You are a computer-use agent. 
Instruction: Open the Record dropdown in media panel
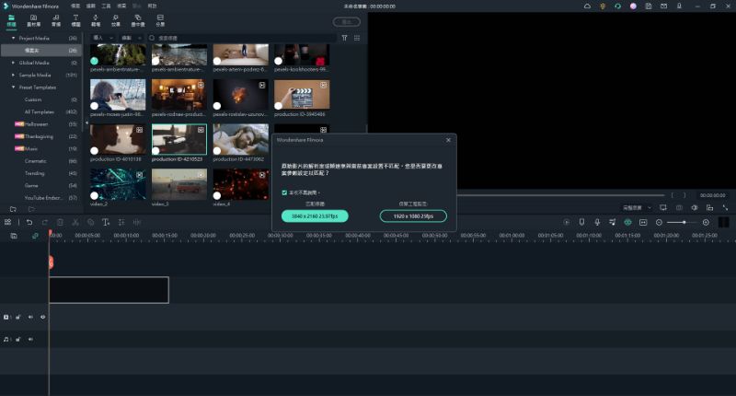132,38
